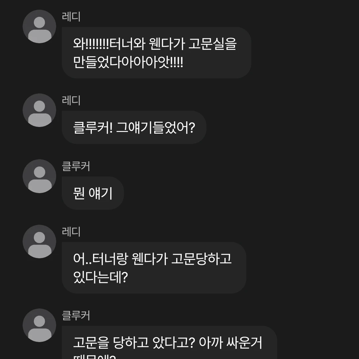Select the 클루커 username above "뭔 얘기"
This screenshot has width=359, height=359.
76,166
